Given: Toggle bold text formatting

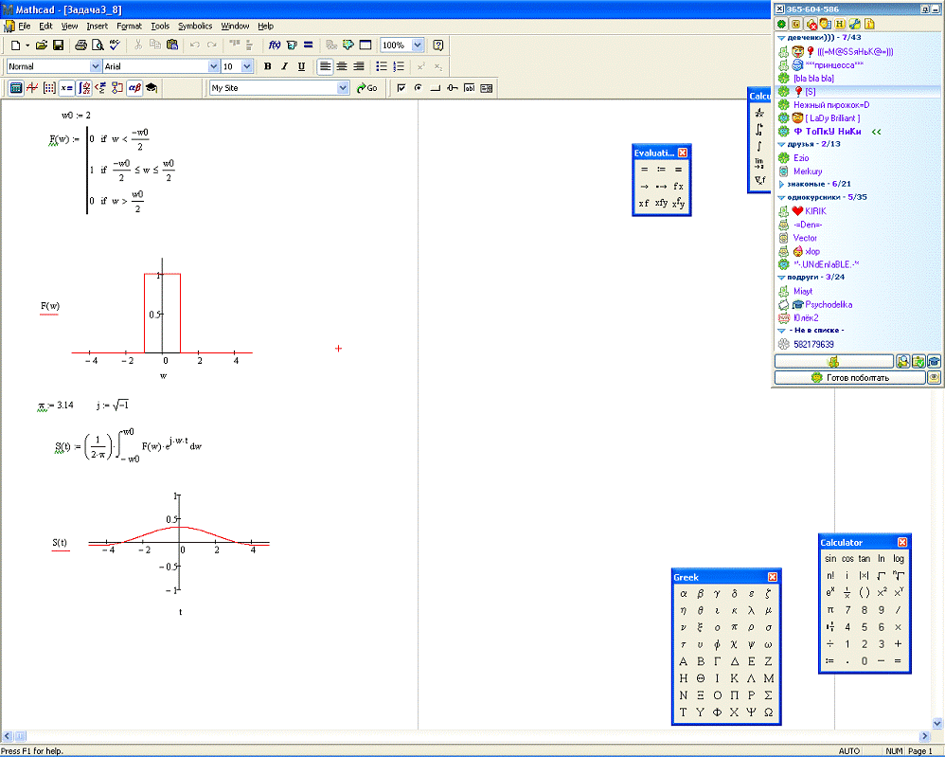Looking at the screenshot, I should [x=268, y=66].
